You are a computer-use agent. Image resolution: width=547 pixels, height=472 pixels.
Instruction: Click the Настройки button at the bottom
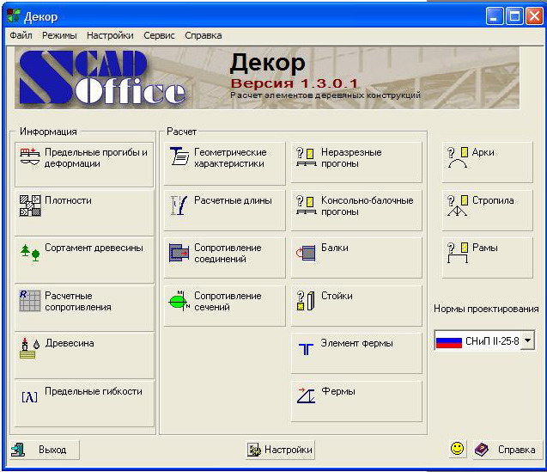[x=280, y=450]
